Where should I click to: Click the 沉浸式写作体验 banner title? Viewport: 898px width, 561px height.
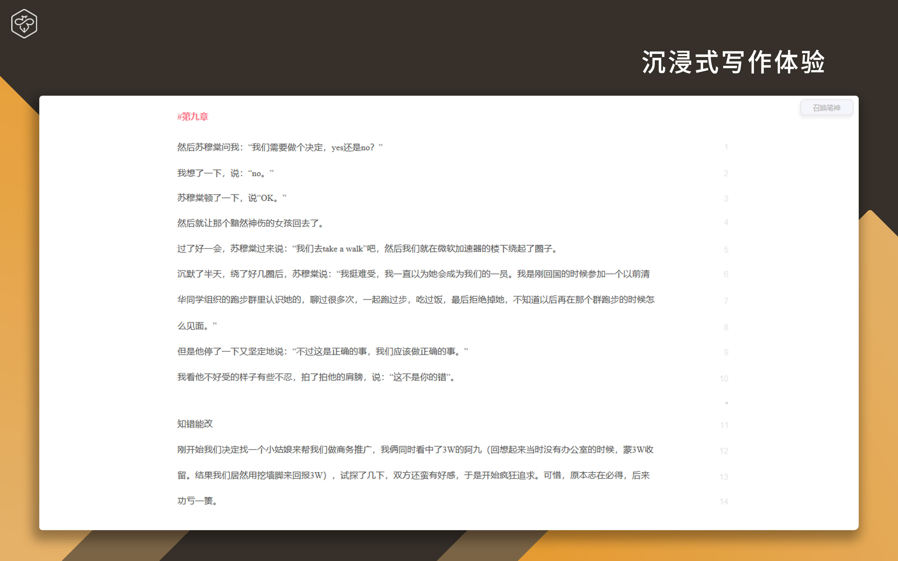pos(733,62)
